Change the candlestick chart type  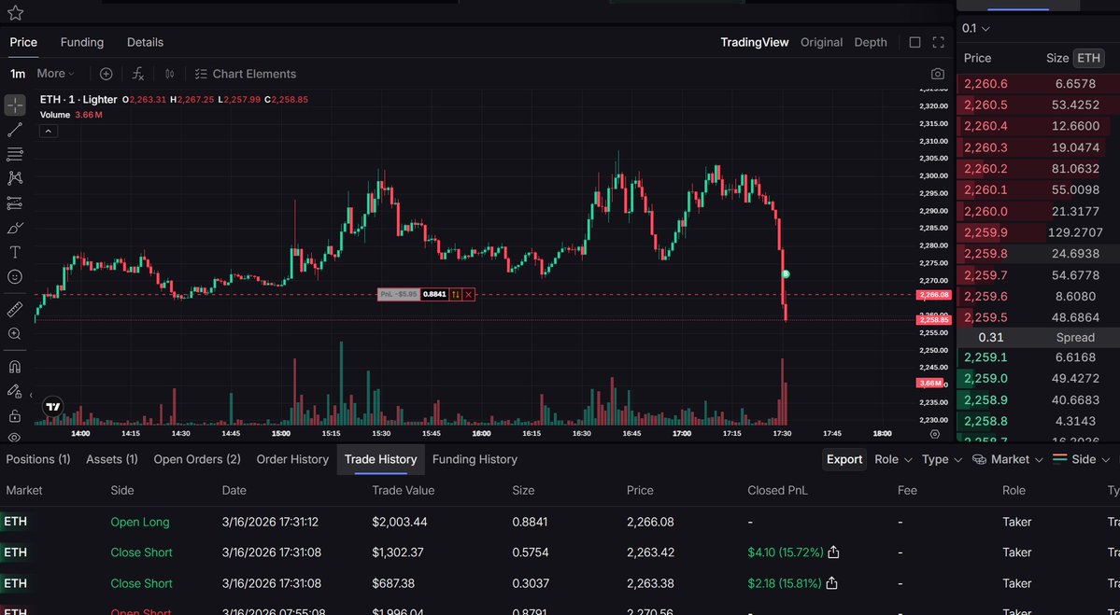[170, 74]
